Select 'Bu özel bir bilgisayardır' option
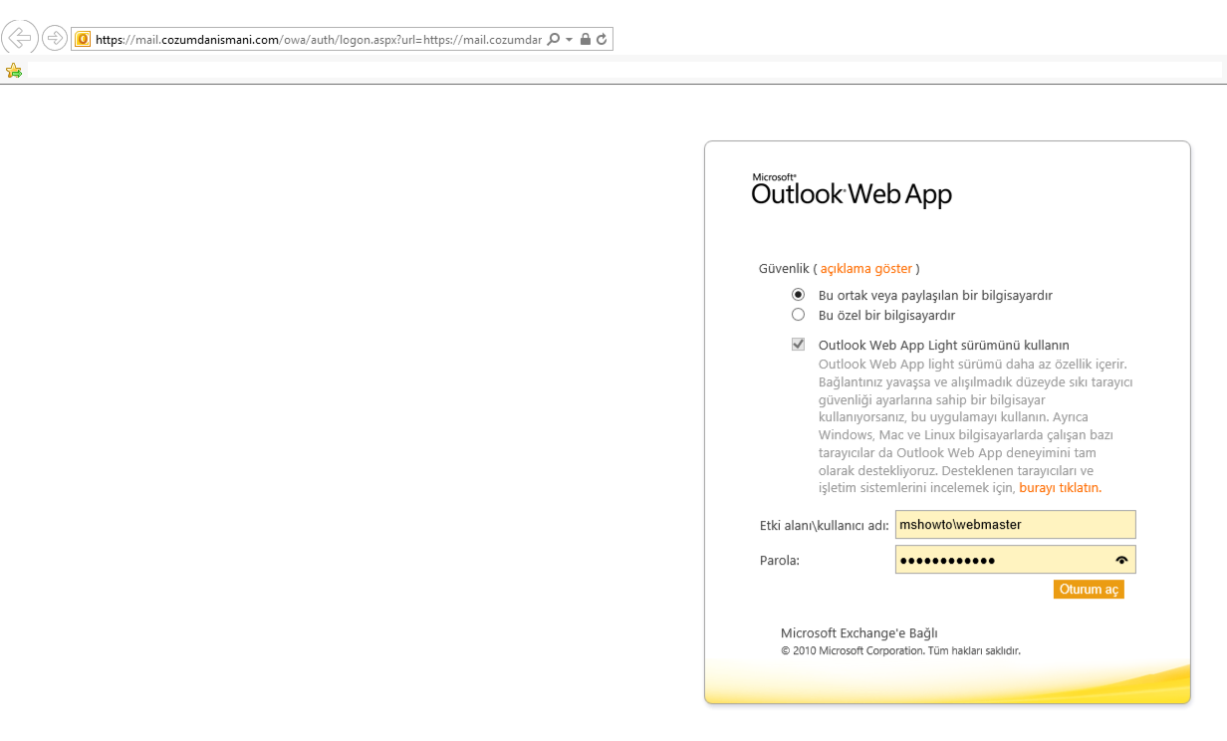The height and width of the screenshot is (741, 1227). point(798,315)
